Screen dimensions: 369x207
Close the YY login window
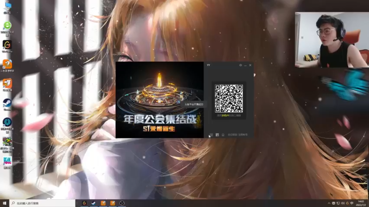coord(250,65)
